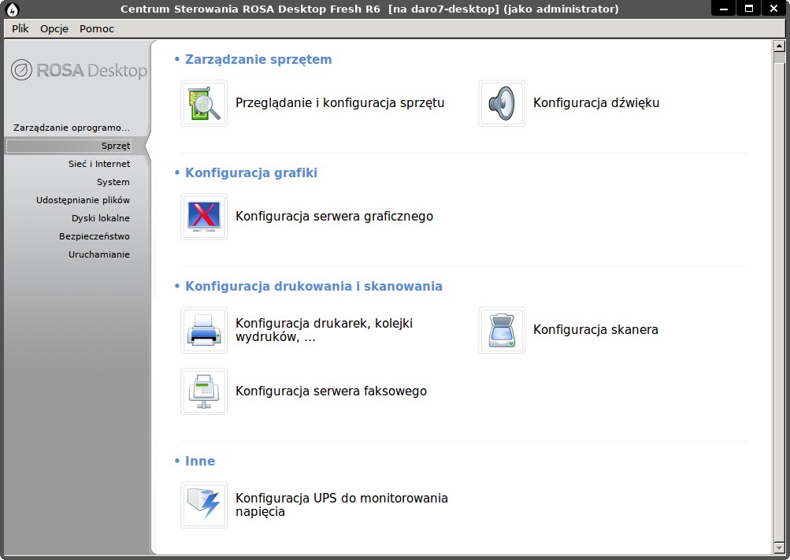Open the Plik menu
This screenshot has width=790, height=560.
[20, 28]
